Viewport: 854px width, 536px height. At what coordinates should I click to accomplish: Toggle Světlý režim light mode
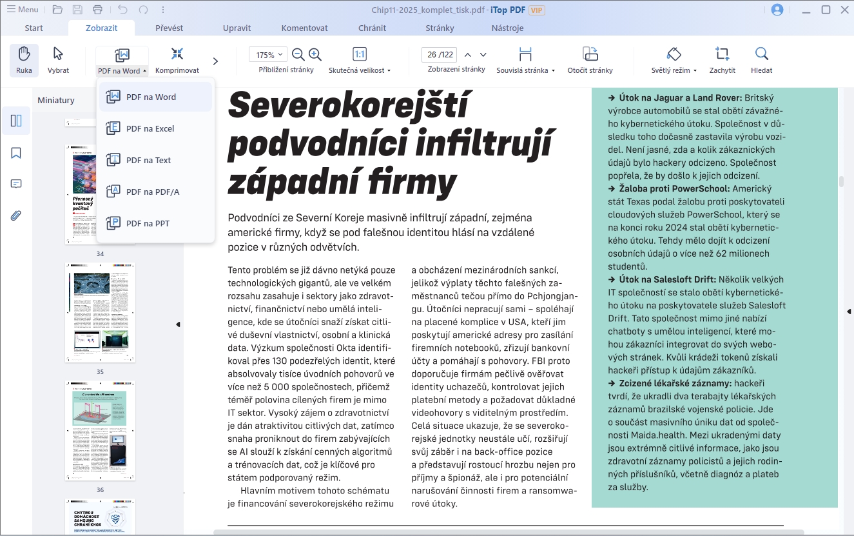[x=674, y=55]
